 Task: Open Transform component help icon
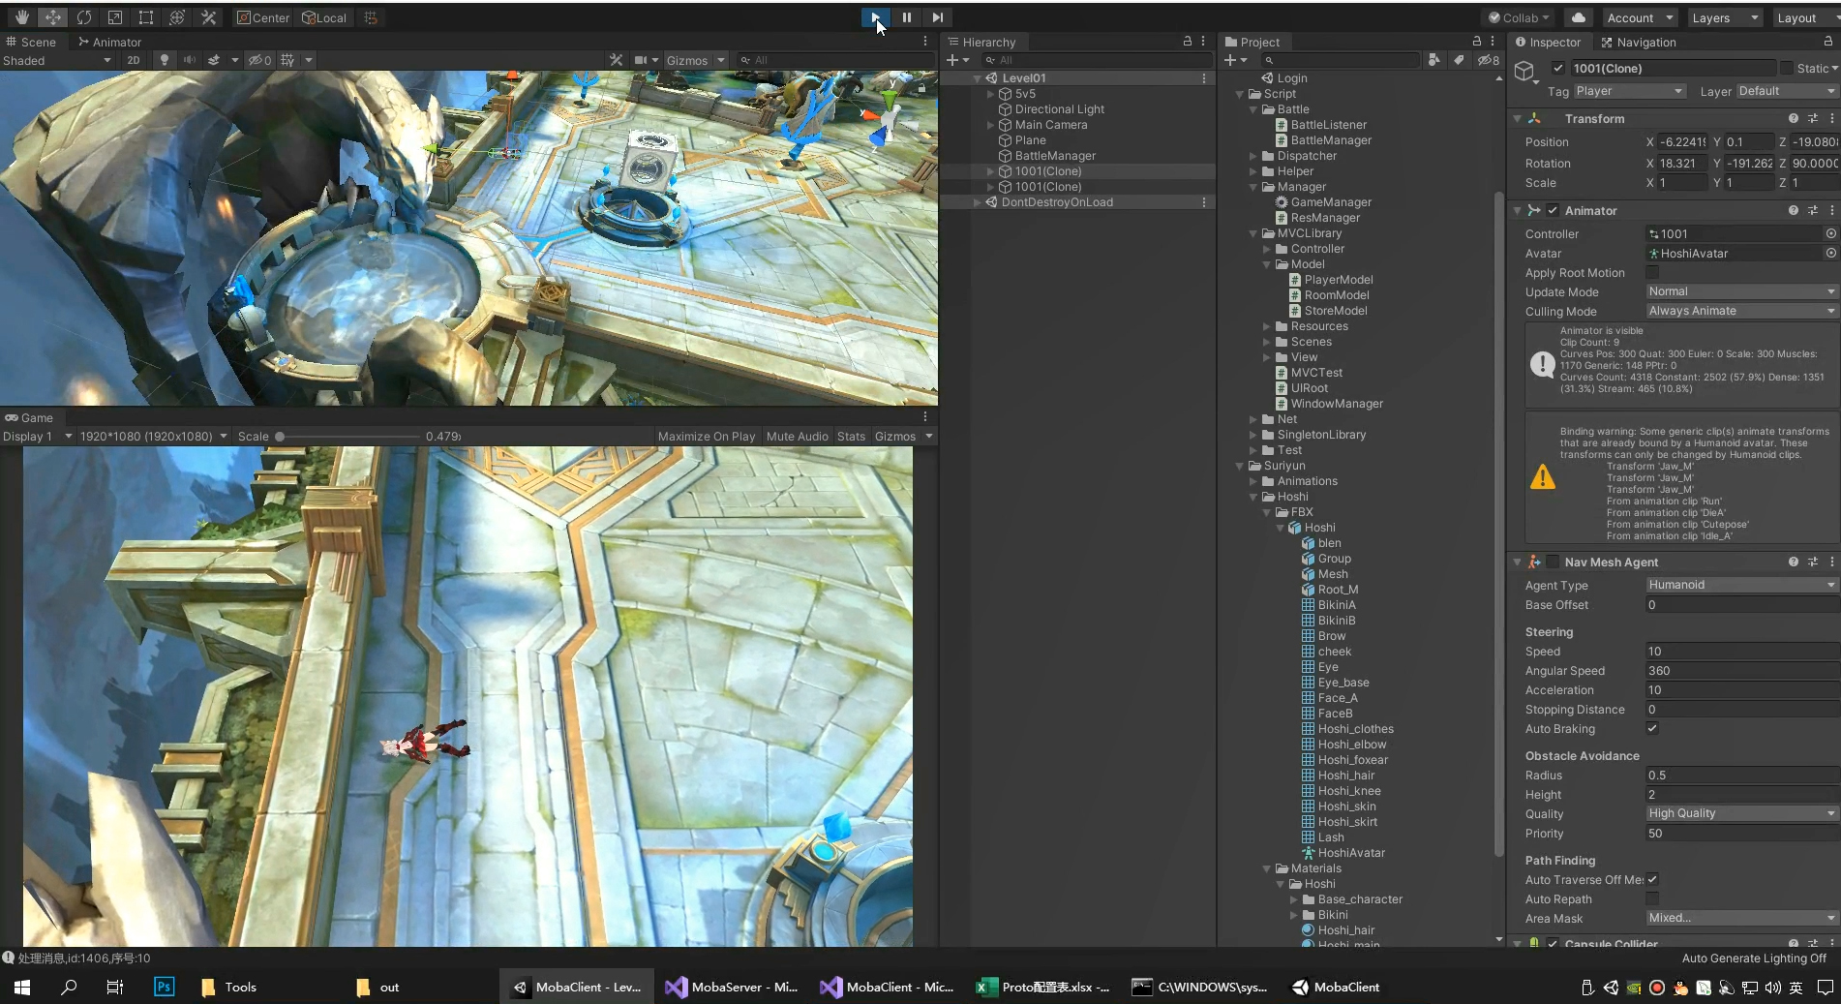[x=1793, y=118]
